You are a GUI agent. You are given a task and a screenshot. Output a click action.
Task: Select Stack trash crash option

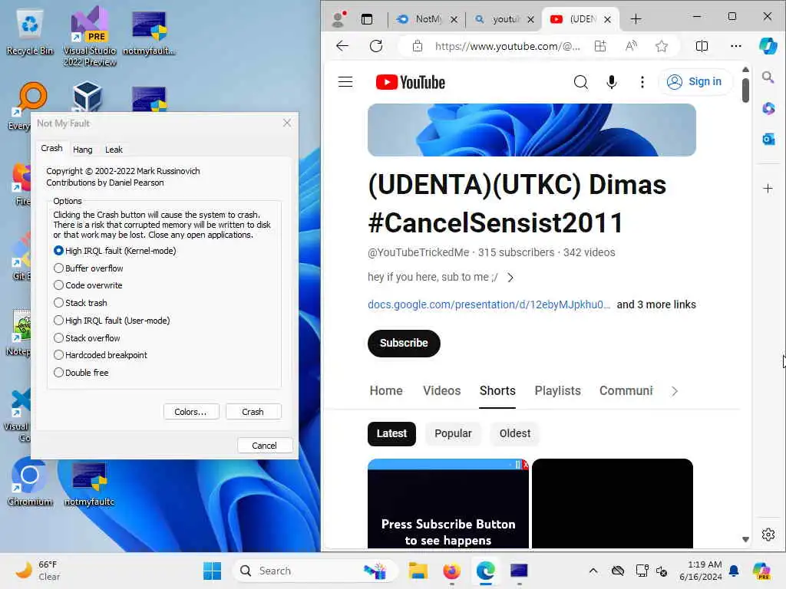click(x=80, y=302)
